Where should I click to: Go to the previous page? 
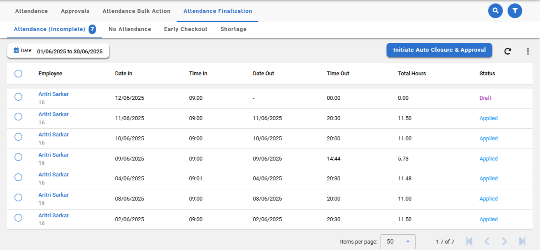[487, 241]
